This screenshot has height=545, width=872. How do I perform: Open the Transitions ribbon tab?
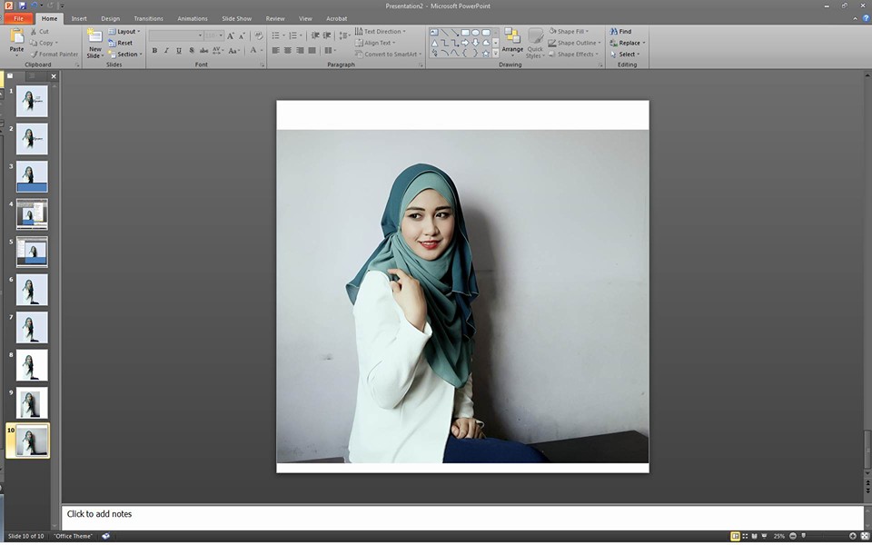(x=148, y=18)
